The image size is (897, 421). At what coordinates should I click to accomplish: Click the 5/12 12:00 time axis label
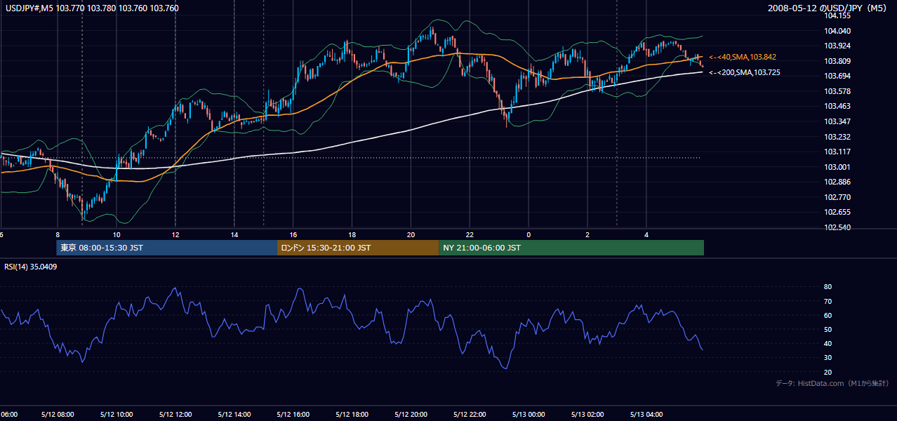(175, 414)
